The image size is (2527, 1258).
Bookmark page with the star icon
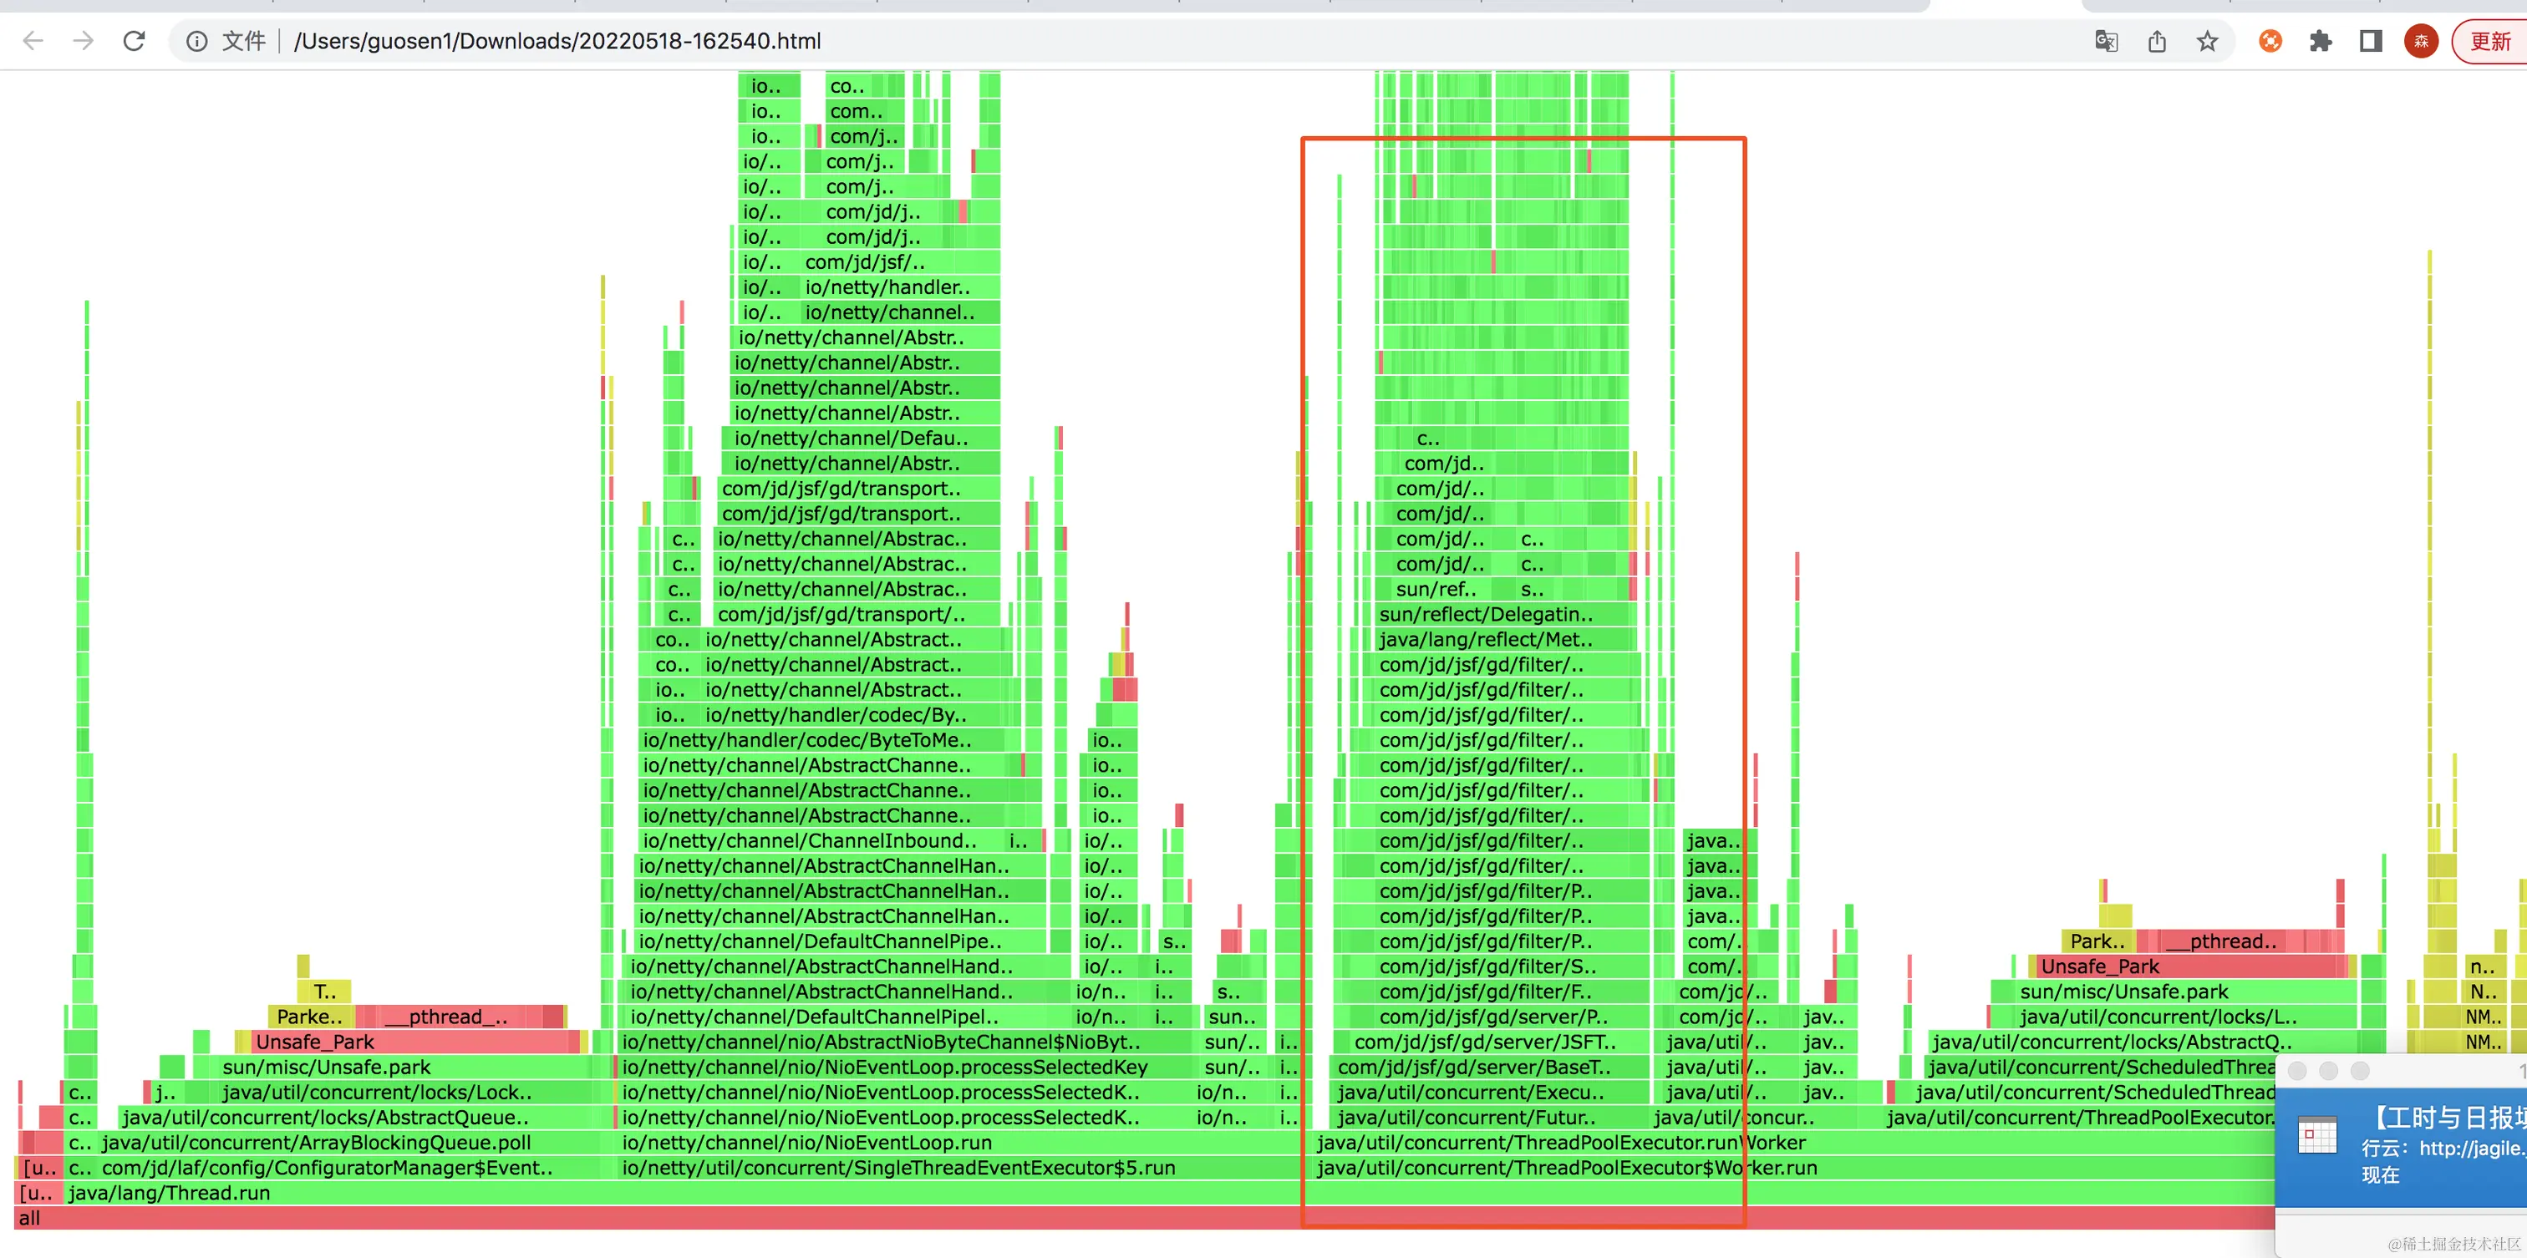pos(2206,41)
